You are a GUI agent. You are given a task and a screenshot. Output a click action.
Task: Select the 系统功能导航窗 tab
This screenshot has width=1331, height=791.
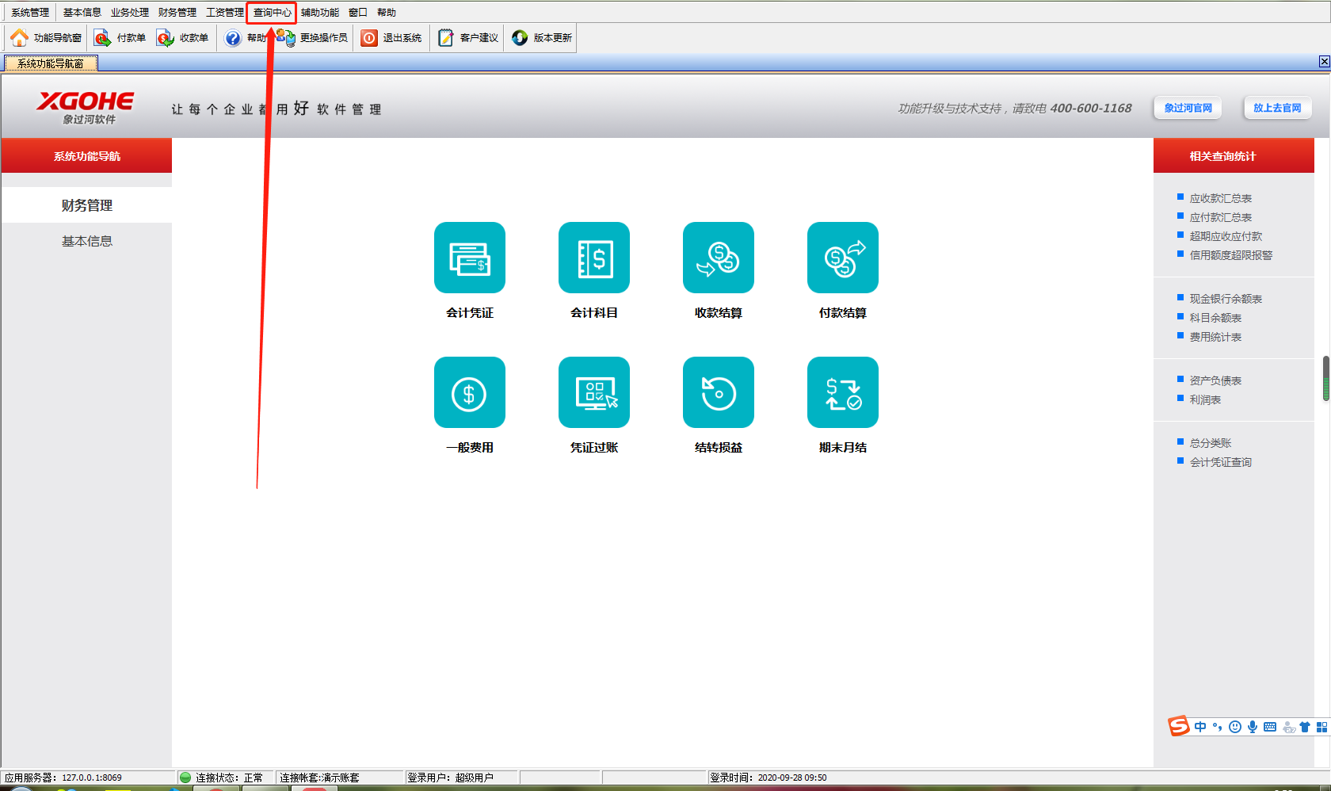point(51,63)
